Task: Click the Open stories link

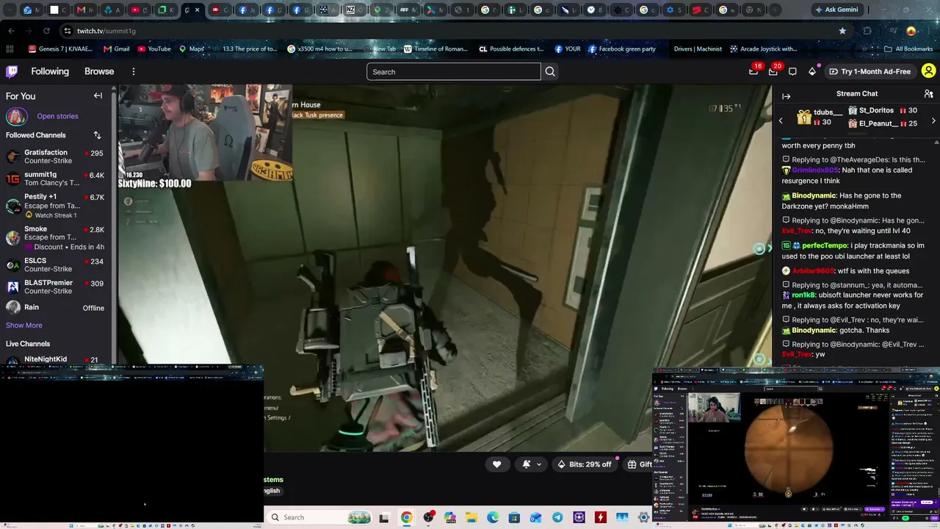Action: coord(57,116)
